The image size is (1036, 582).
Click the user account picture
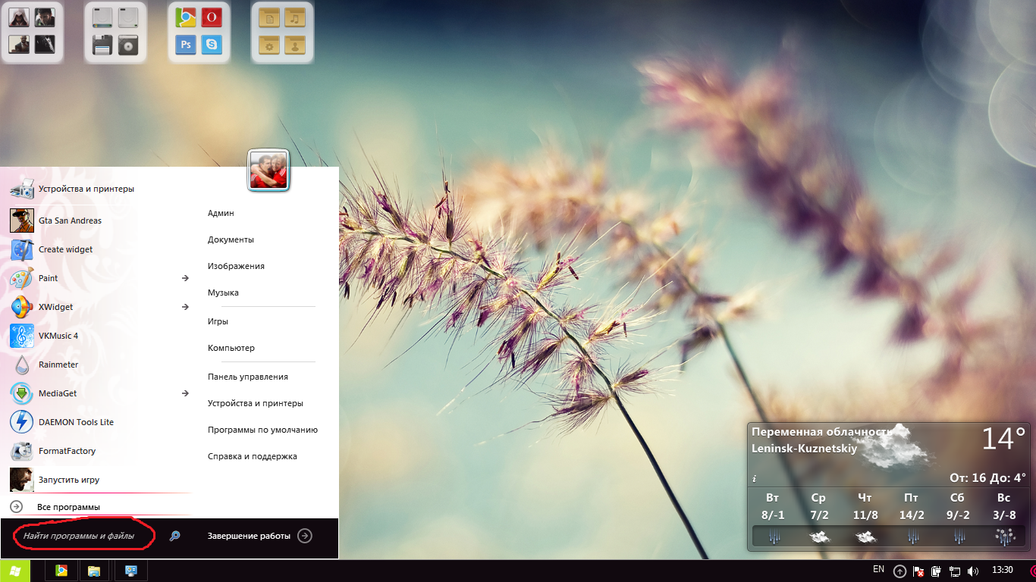tap(268, 170)
